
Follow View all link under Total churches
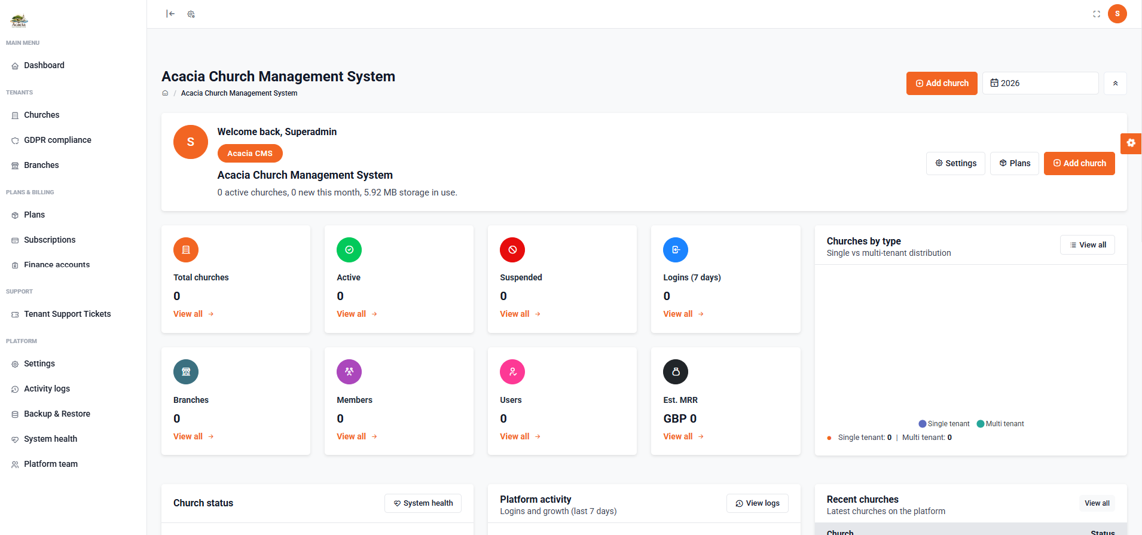(194, 314)
